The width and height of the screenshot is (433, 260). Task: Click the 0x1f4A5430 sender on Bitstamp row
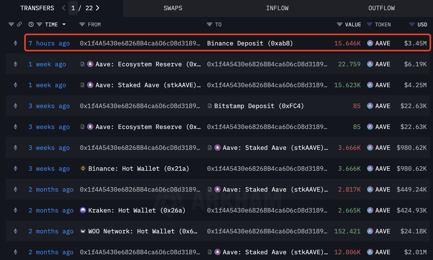coord(140,106)
